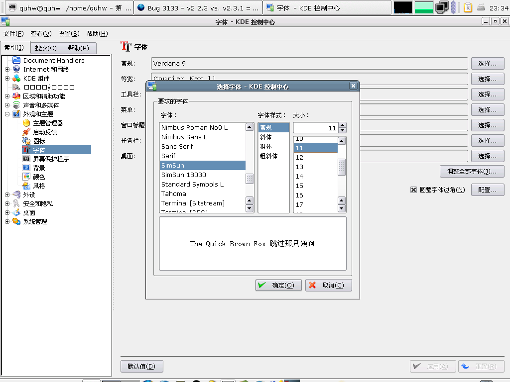Viewport: 510px width, 382px height.
Task: Click the 图标 icons entry icon
Action: pyautogui.click(x=26, y=141)
